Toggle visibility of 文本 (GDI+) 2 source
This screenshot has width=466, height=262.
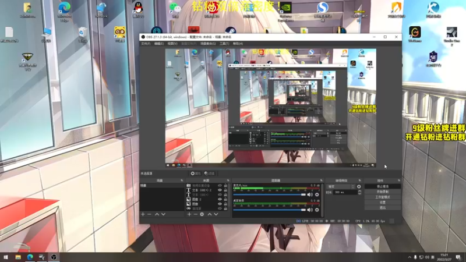point(220,190)
